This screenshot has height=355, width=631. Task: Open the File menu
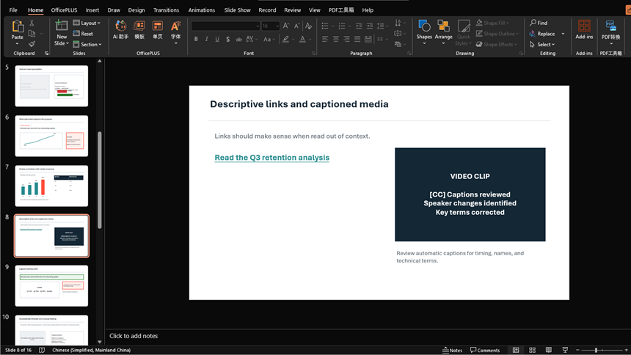[13, 10]
